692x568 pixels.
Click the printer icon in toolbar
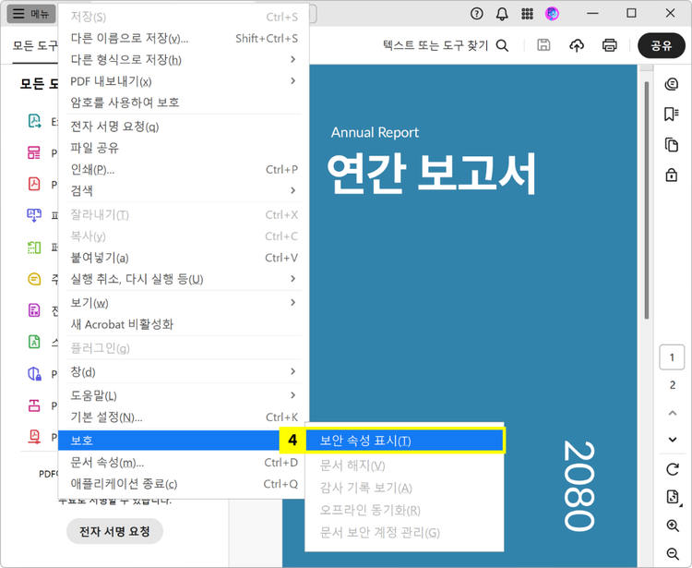point(610,45)
